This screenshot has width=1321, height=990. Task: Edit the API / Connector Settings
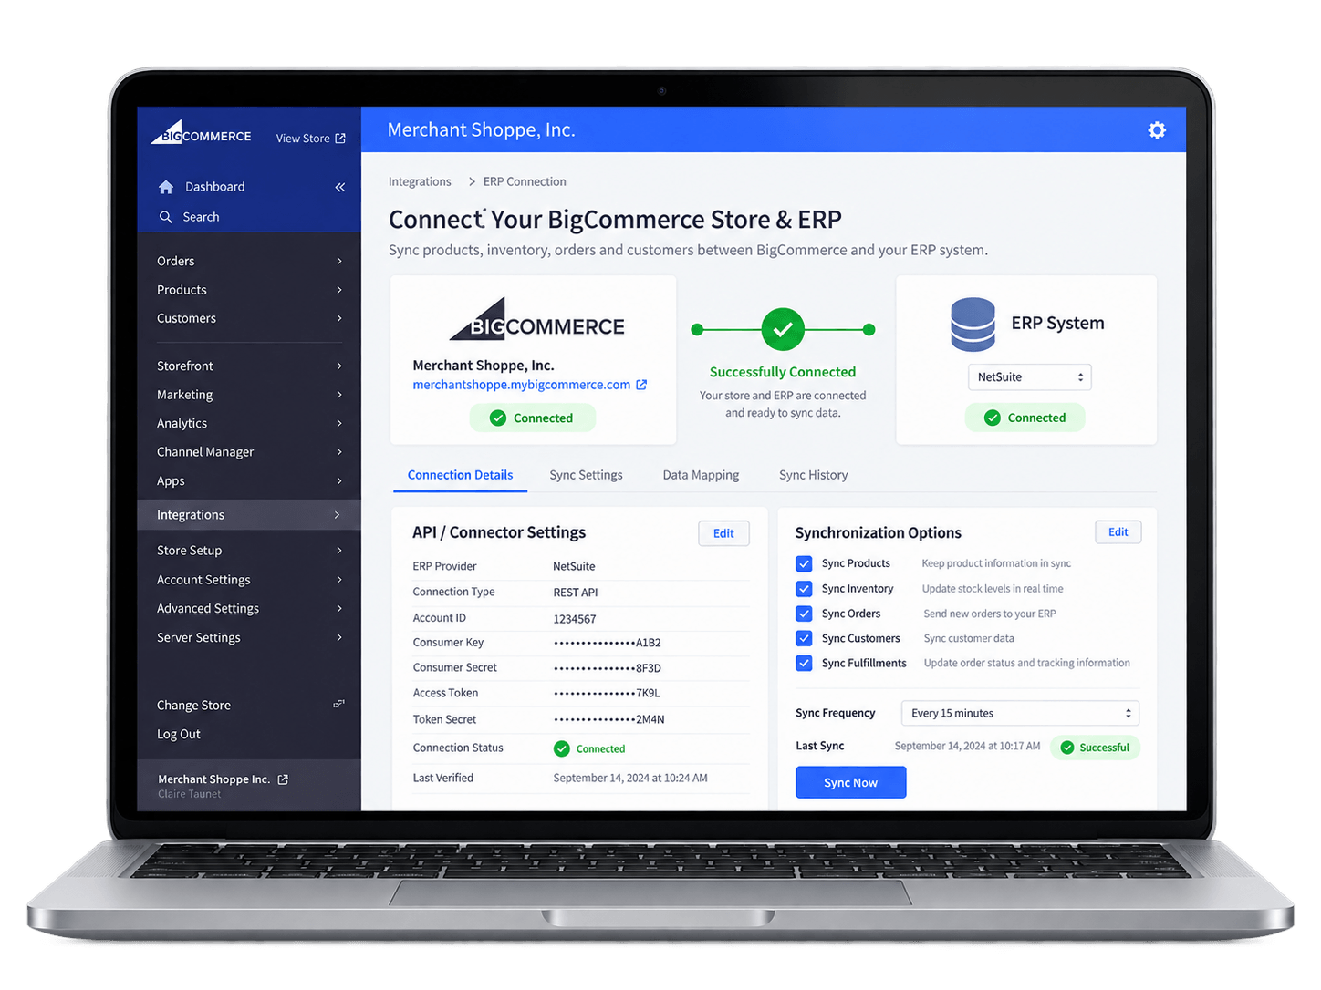coord(723,533)
